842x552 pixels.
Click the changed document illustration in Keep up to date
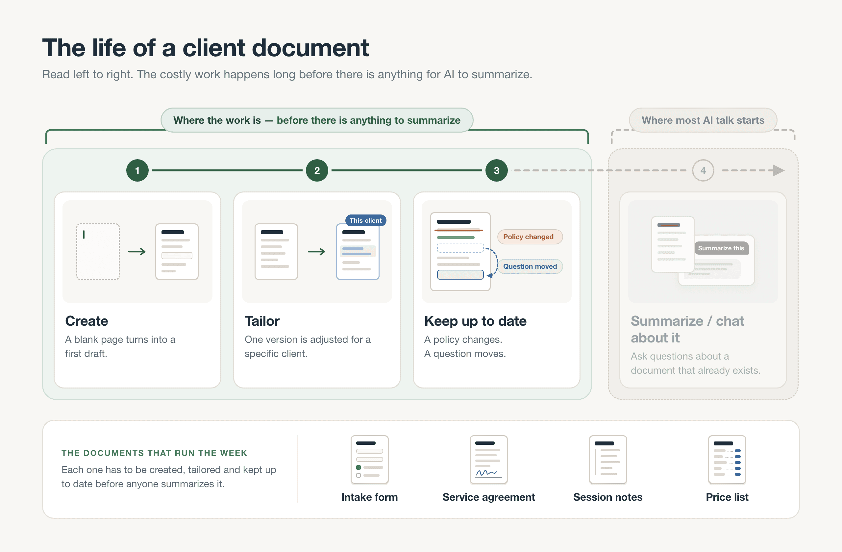click(x=460, y=252)
